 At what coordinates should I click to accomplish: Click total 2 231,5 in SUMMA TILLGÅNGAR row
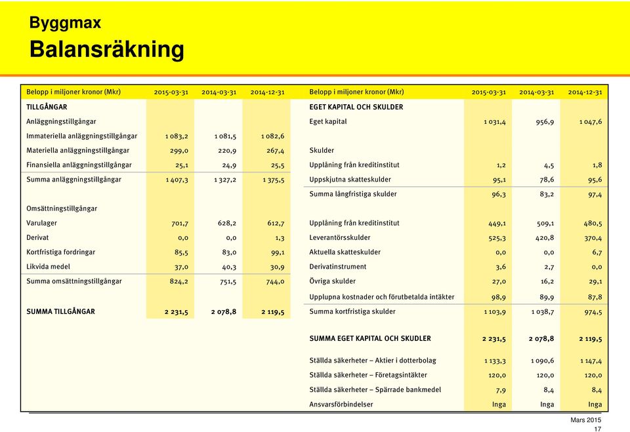(x=177, y=312)
